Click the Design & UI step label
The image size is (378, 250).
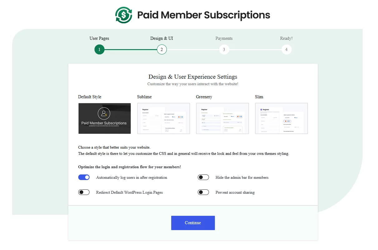[x=162, y=39]
